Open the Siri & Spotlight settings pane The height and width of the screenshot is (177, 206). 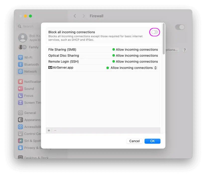point(29,141)
